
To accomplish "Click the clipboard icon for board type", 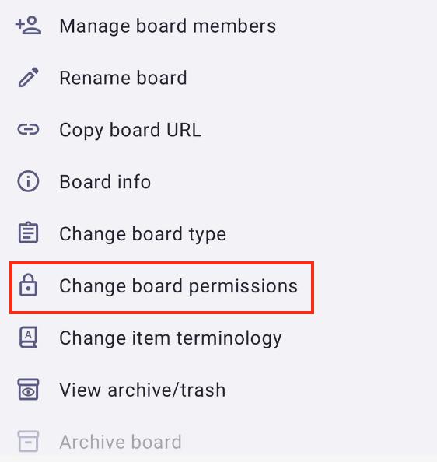I will 28,233.
